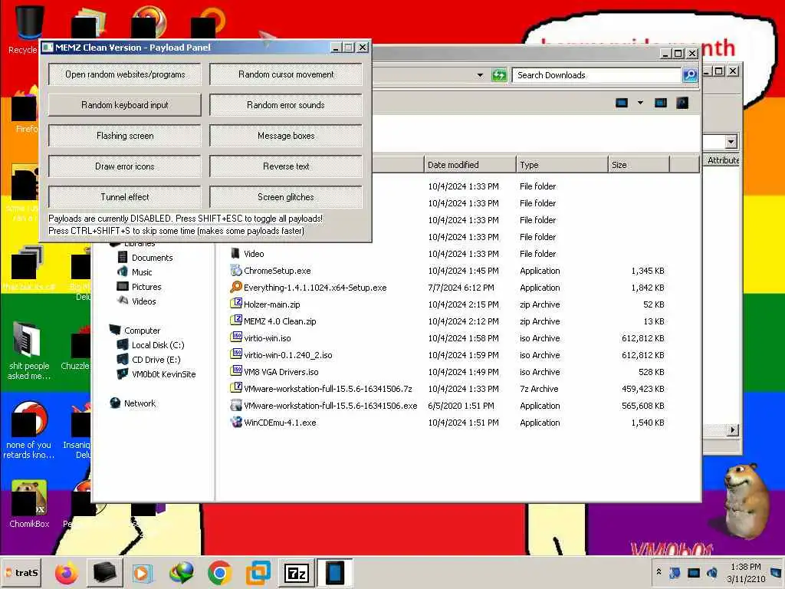Click the volume icon in system tray

712,572
